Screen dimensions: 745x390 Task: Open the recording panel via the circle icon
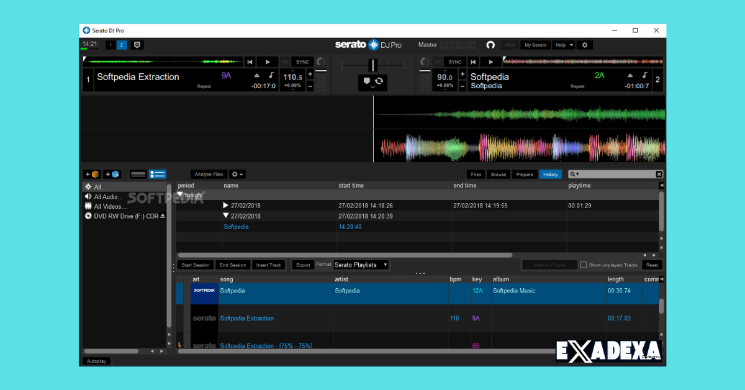490,45
